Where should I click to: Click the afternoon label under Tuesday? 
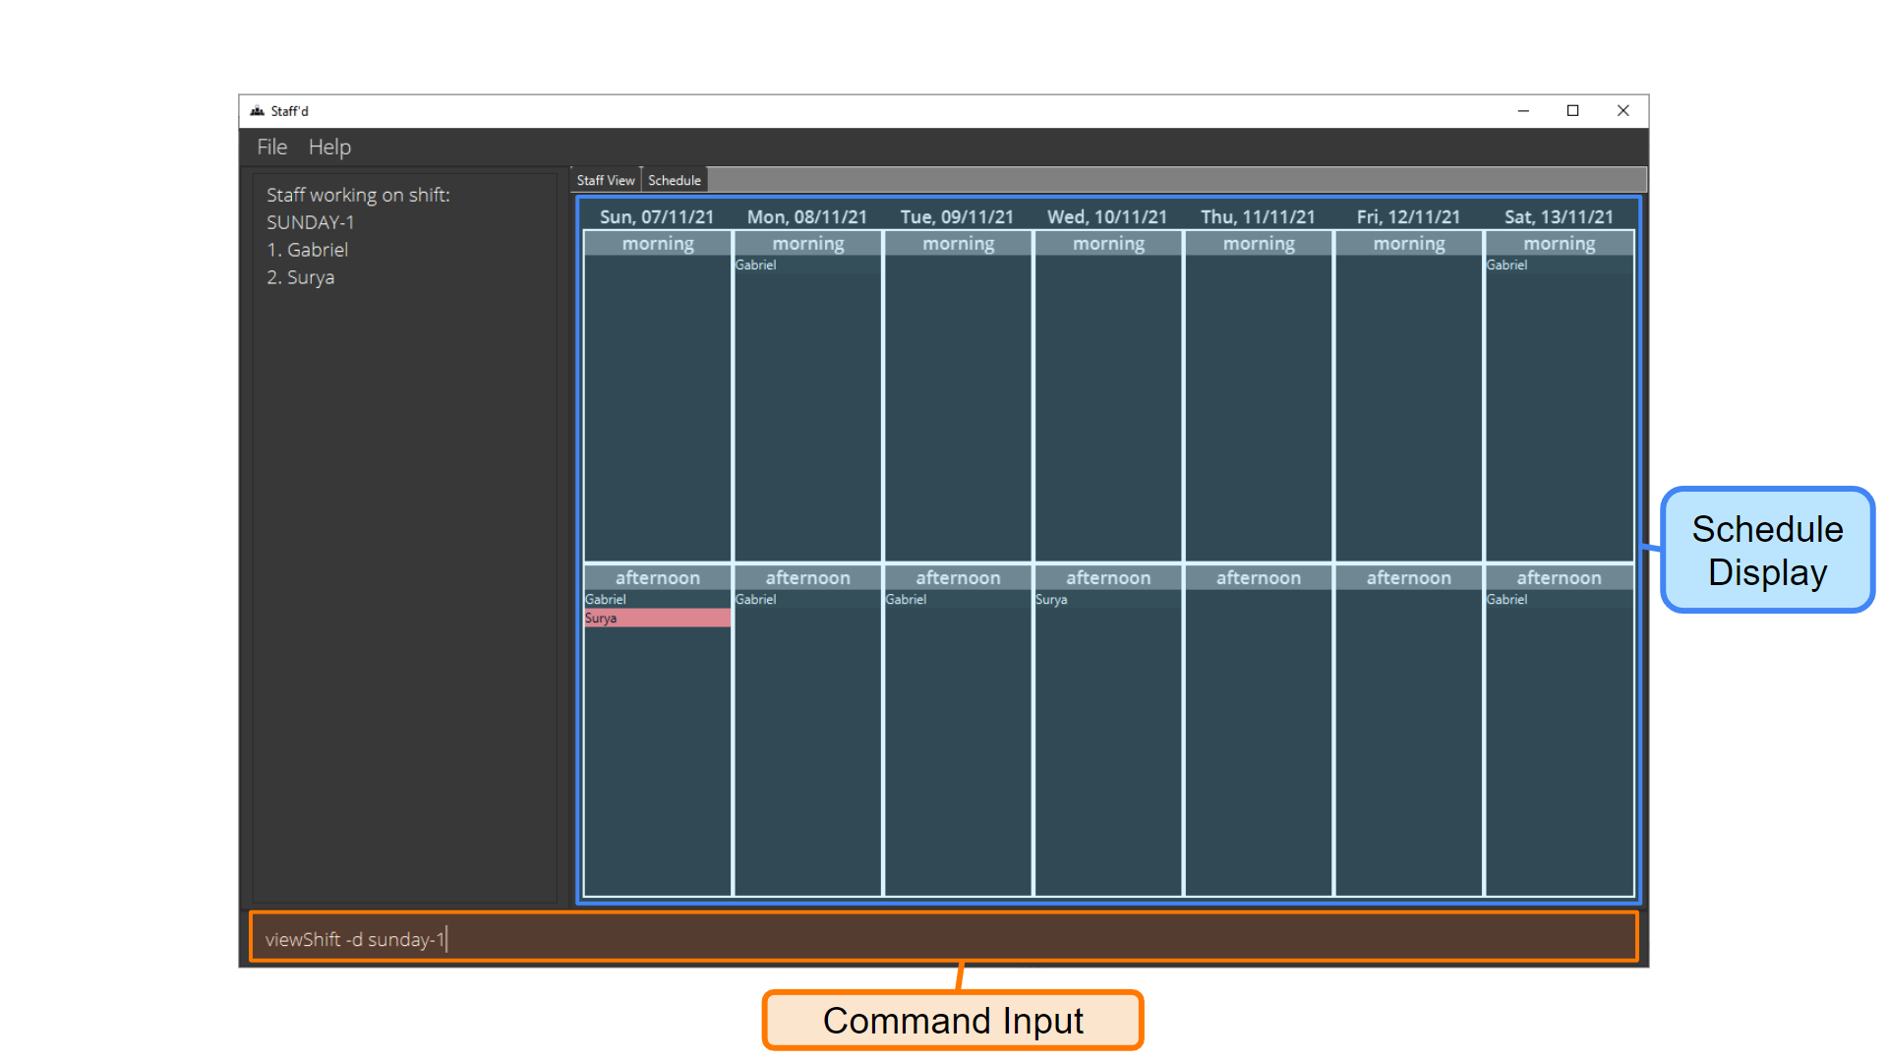point(958,578)
